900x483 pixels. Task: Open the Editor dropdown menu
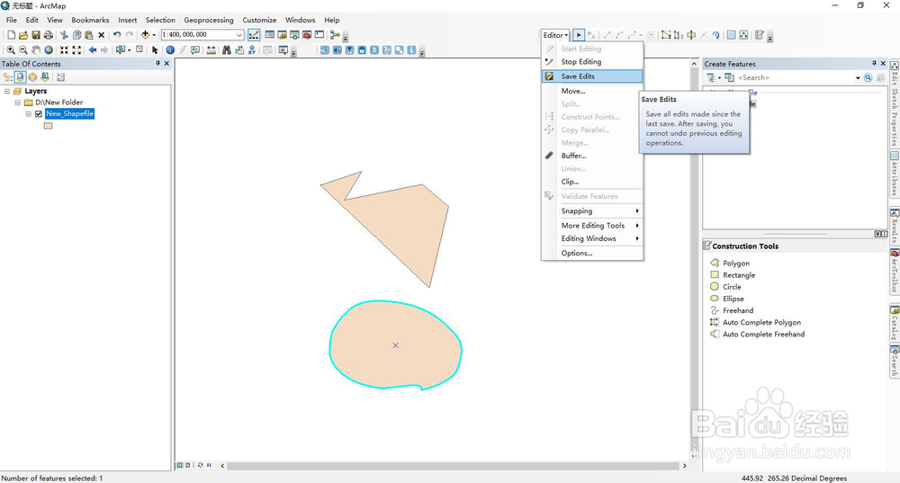555,35
